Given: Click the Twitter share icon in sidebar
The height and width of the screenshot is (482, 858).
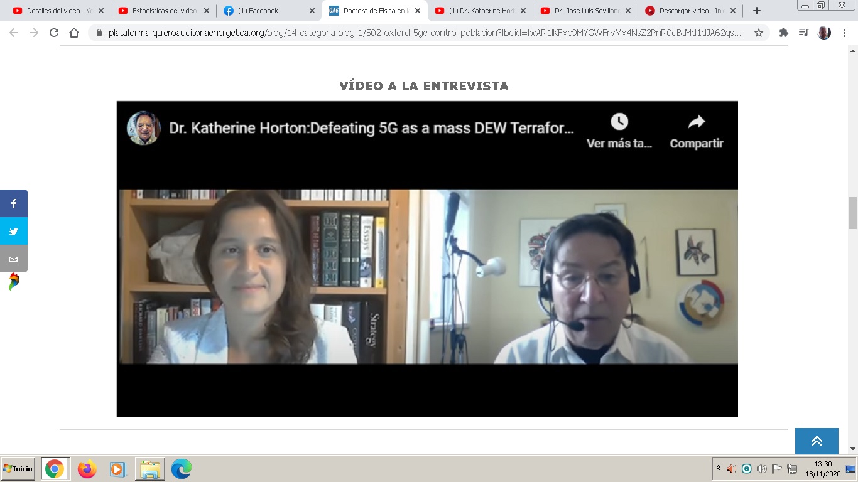Looking at the screenshot, I should click(x=14, y=231).
